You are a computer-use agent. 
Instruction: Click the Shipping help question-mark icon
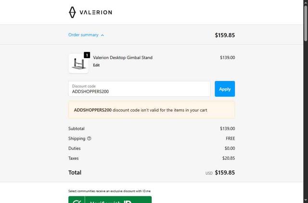[89, 139]
